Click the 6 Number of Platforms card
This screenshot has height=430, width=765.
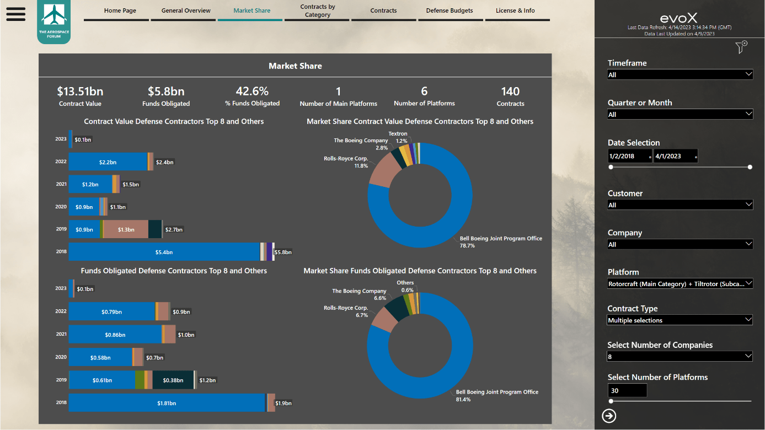[424, 96]
